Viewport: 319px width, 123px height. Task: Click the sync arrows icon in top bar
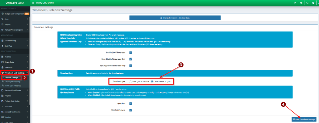[295, 3]
